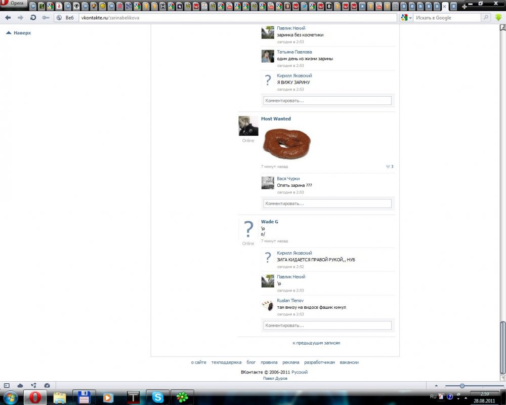Open the блог footer link
Viewport: 506px width, 405px height.
[251, 362]
